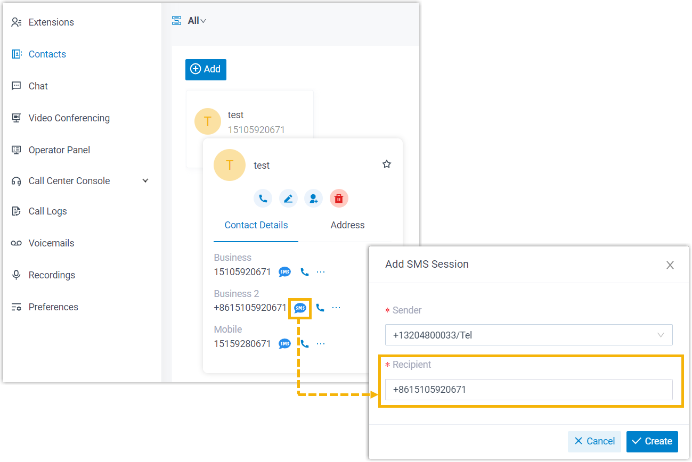Click the edit pencil icon for test contact
This screenshot has width=692, height=462.
click(288, 199)
